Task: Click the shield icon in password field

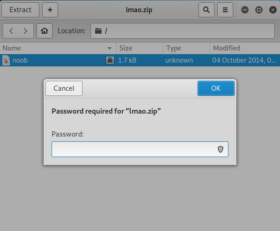Action: pos(221,149)
